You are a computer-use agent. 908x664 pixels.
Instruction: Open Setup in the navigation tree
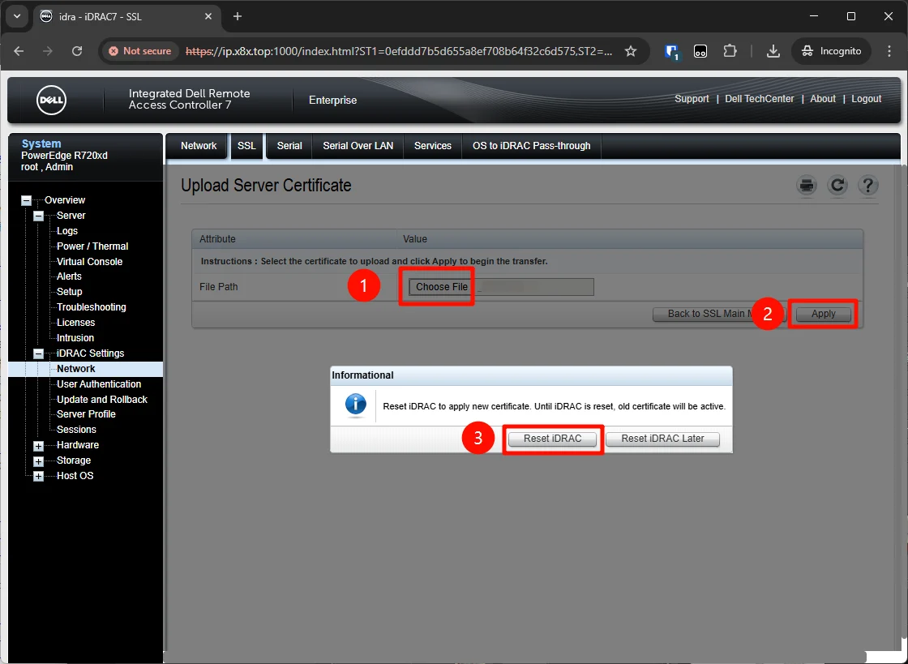click(x=70, y=292)
